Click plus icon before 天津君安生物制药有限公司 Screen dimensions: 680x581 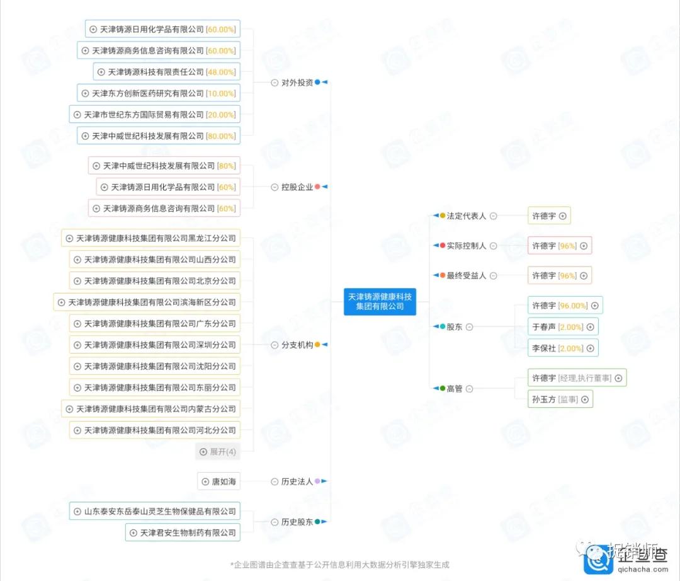coord(133,532)
